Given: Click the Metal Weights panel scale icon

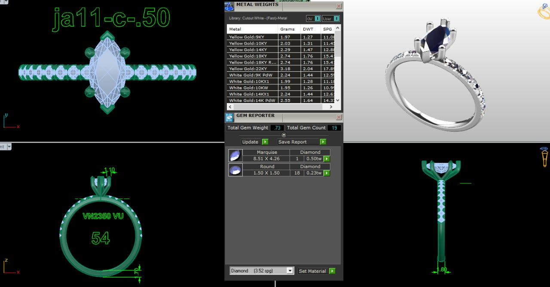Looking at the screenshot, I should [x=229, y=6].
